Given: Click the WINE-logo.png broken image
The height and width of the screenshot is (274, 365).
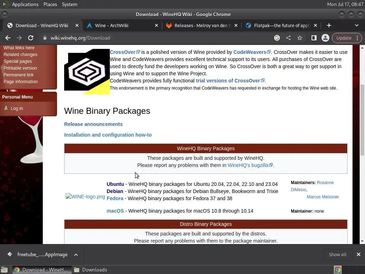Looking at the screenshot, I should (85, 196).
